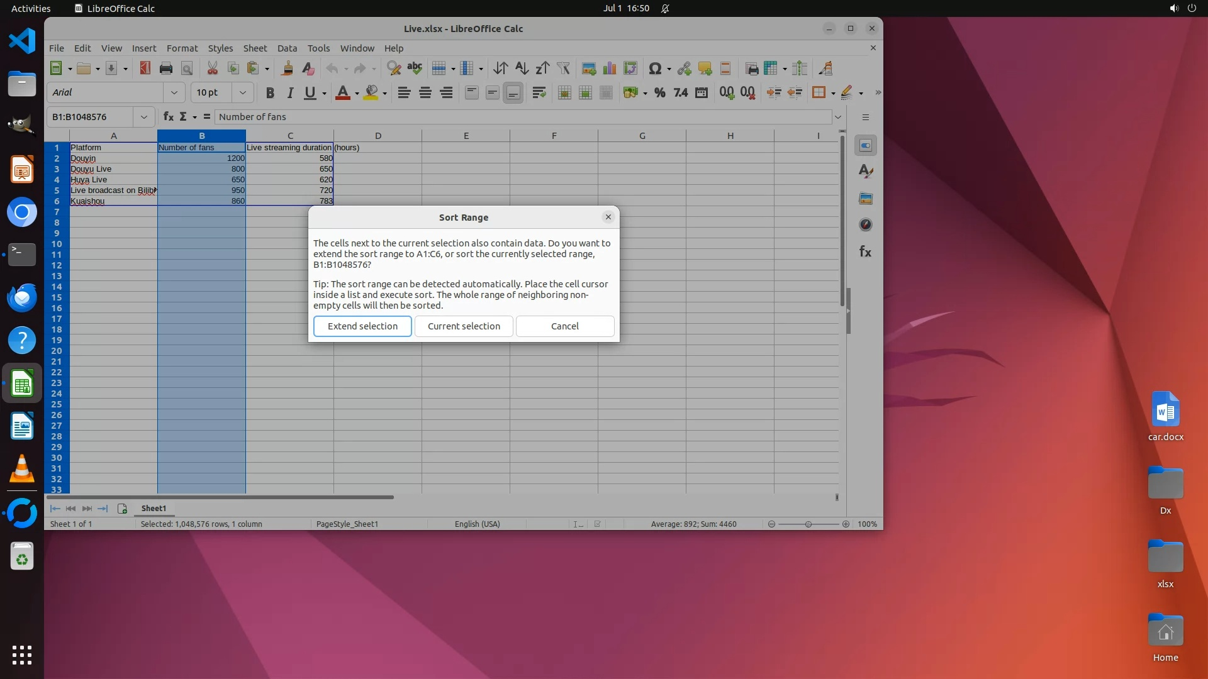Select the Sheet1 tab
The height and width of the screenshot is (679, 1208).
(154, 509)
